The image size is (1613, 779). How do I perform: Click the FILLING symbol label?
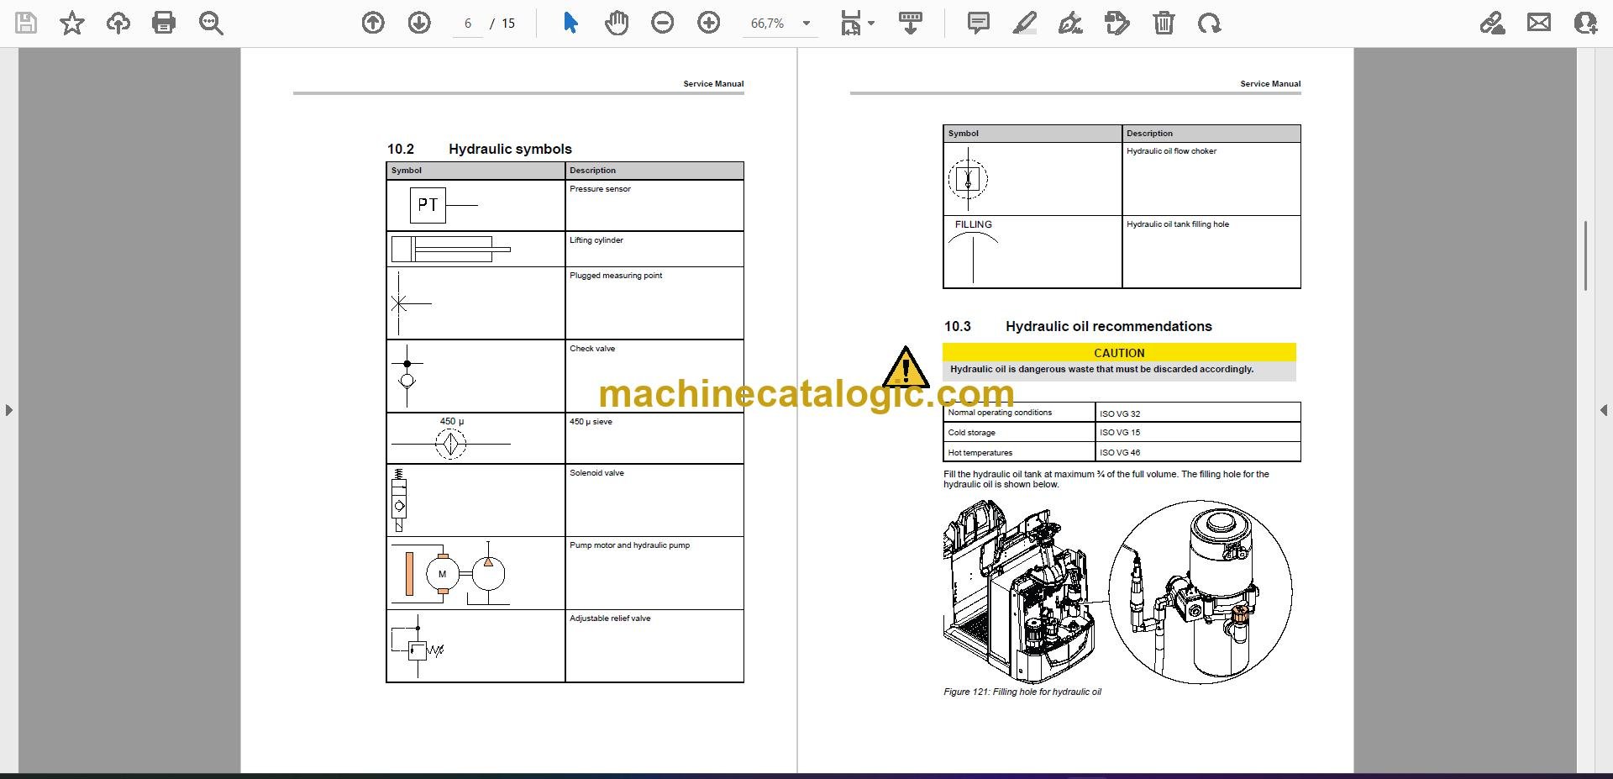click(x=973, y=224)
